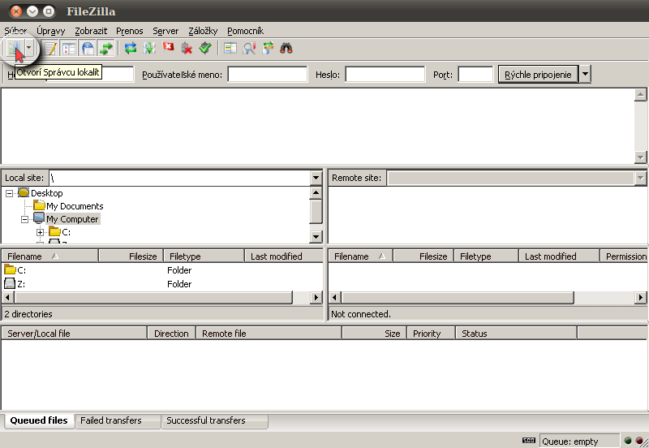Switch to the Queued files tab
649x448 pixels.
(39, 420)
